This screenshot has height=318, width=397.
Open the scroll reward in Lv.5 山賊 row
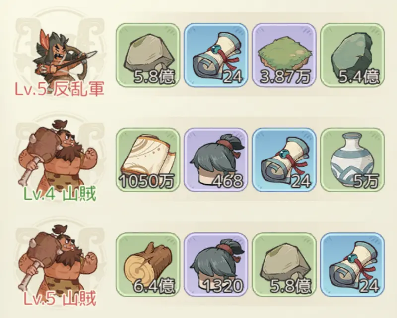tap(352, 264)
